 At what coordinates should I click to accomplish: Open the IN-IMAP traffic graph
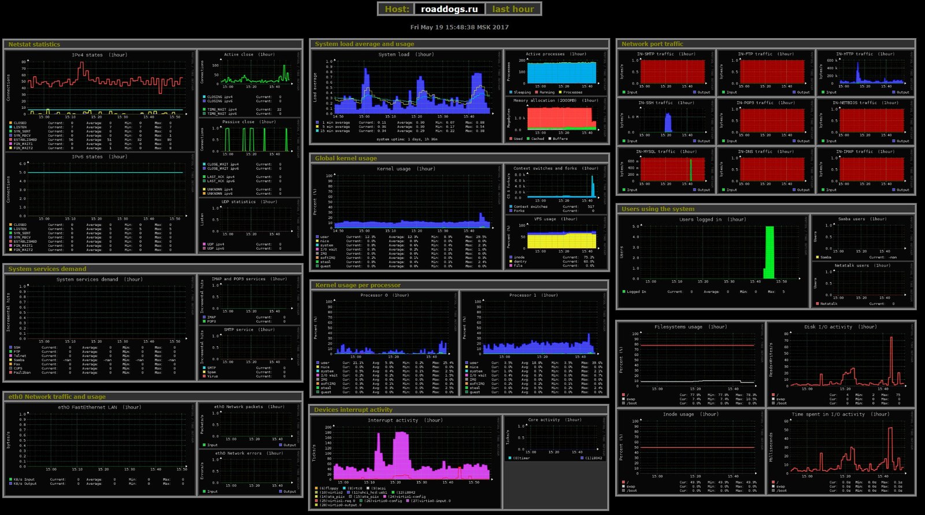tap(865, 171)
